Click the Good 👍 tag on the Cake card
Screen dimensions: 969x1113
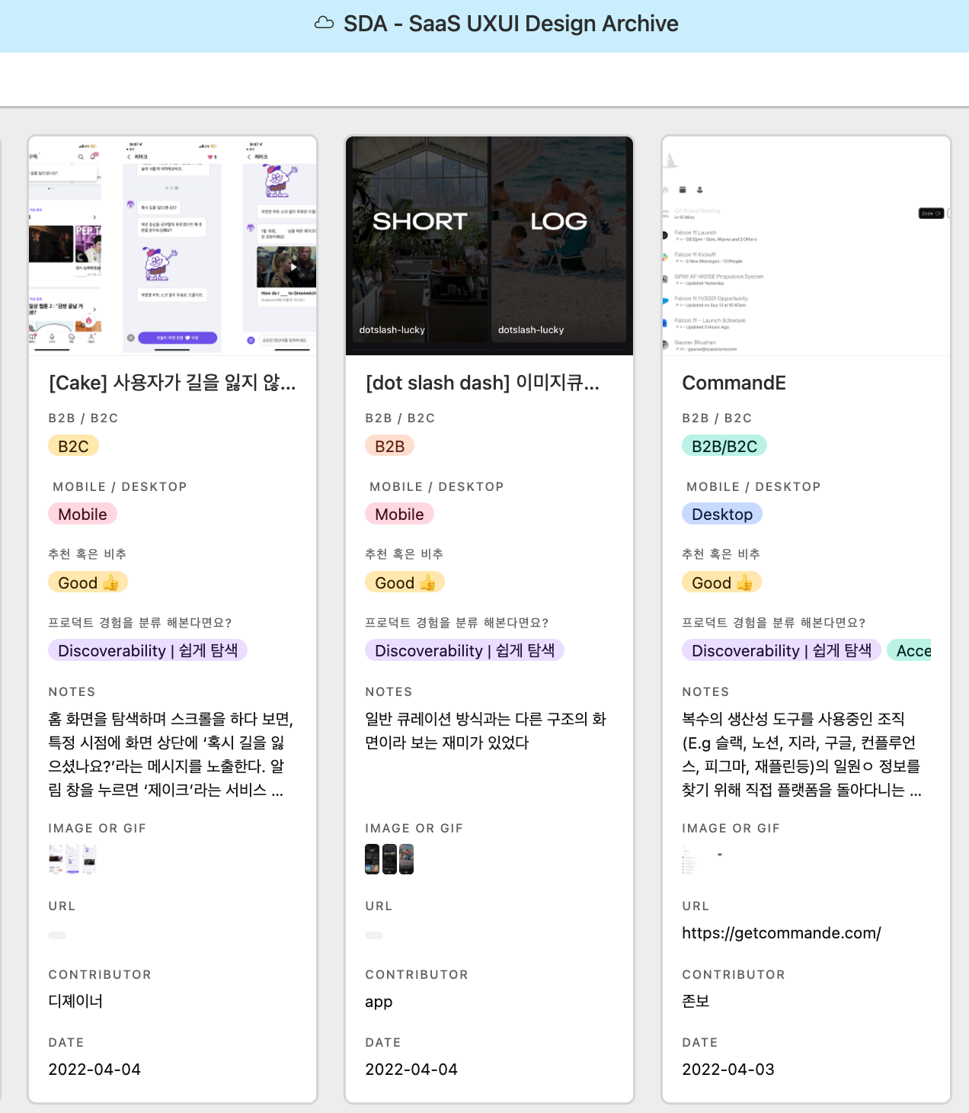click(88, 582)
